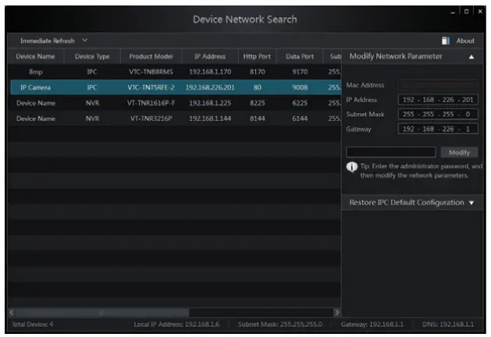Close the Device Network Search window
The width and height of the screenshot is (491, 337).
[x=480, y=12]
